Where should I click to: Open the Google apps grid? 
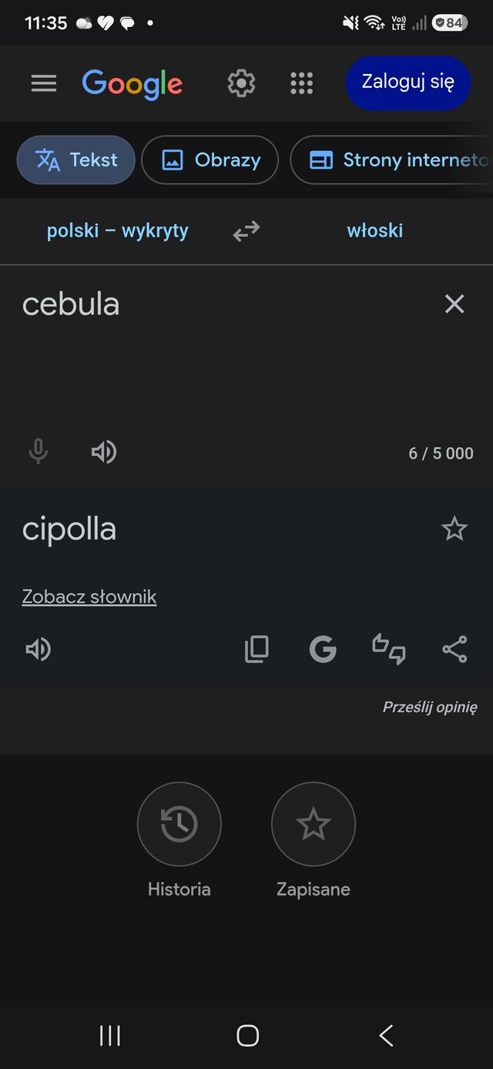[x=301, y=83]
